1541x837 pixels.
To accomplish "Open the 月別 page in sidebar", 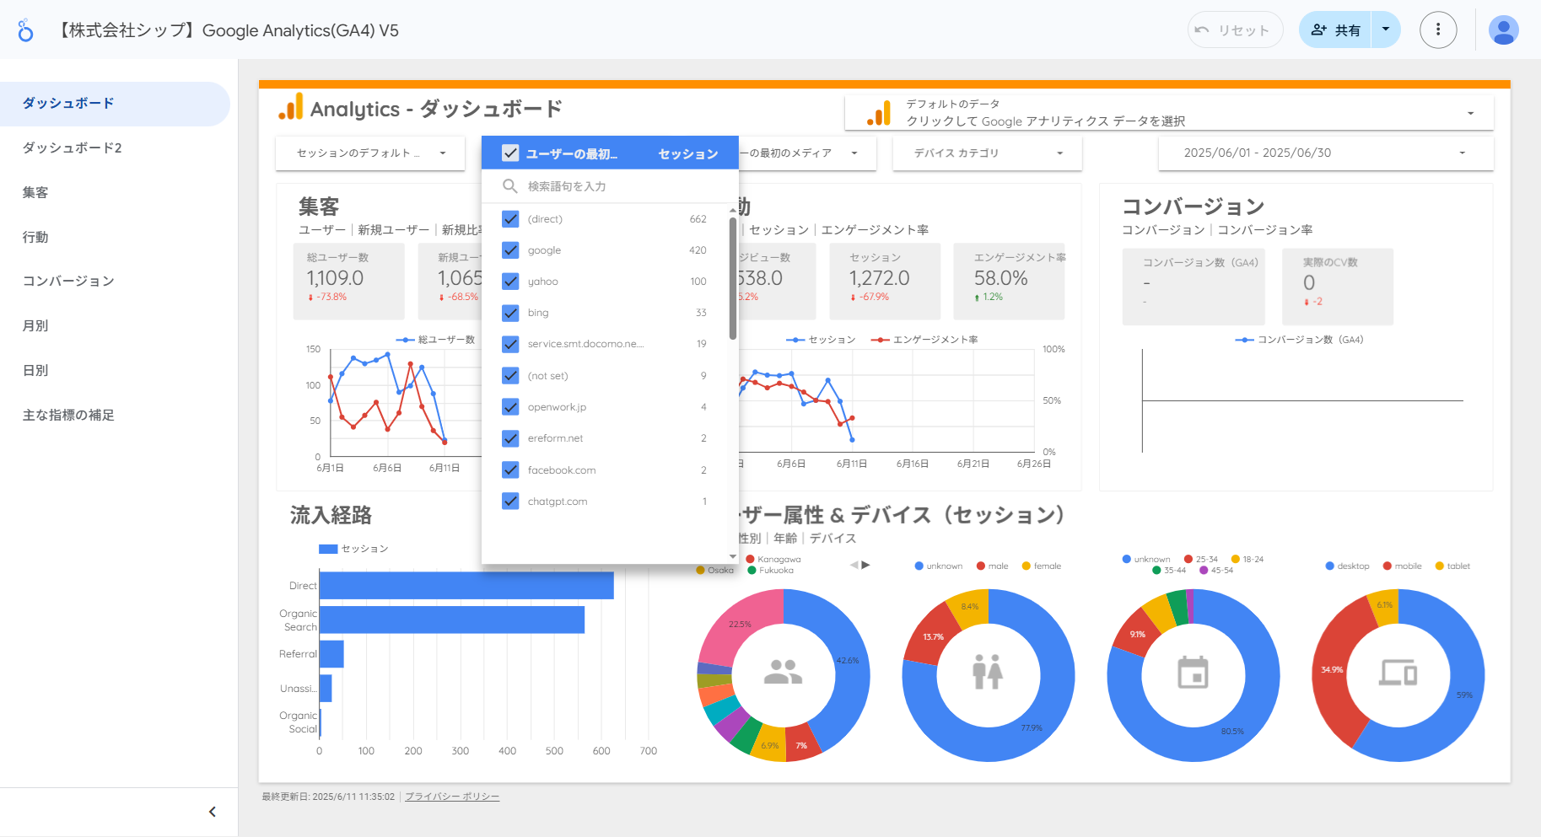I will click(115, 326).
